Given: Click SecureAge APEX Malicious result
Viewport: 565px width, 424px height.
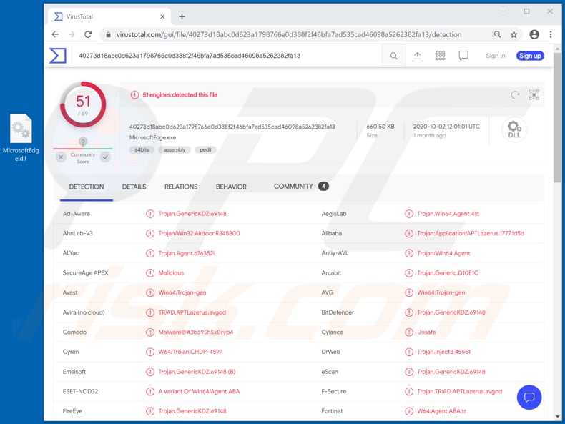Looking at the screenshot, I should tap(171, 273).
